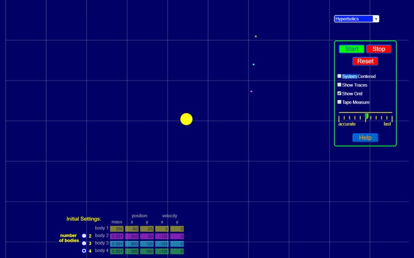Uncheck Show Grid

coord(339,93)
